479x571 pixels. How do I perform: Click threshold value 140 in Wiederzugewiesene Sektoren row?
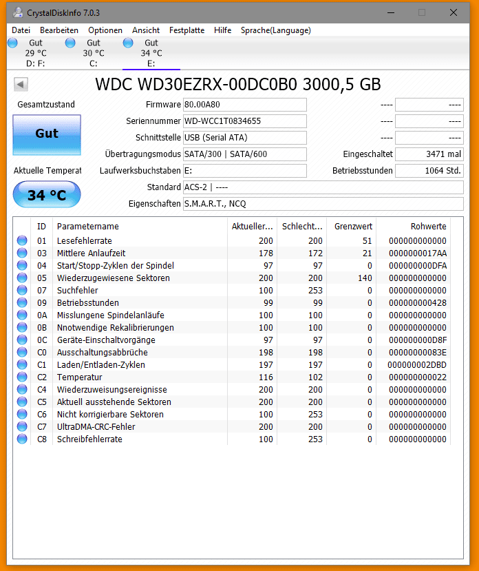(365, 278)
